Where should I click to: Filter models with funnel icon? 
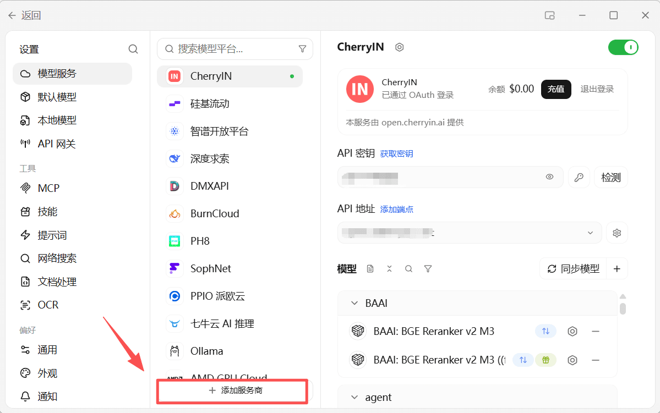pyautogui.click(x=428, y=269)
